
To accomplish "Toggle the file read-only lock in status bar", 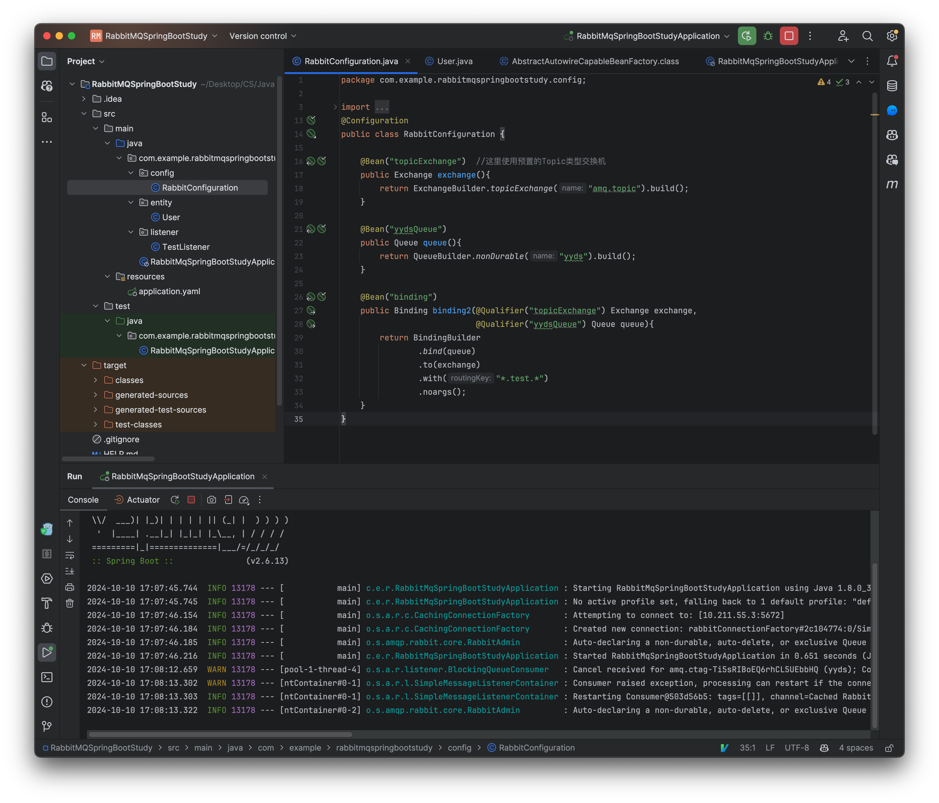I will (889, 748).
